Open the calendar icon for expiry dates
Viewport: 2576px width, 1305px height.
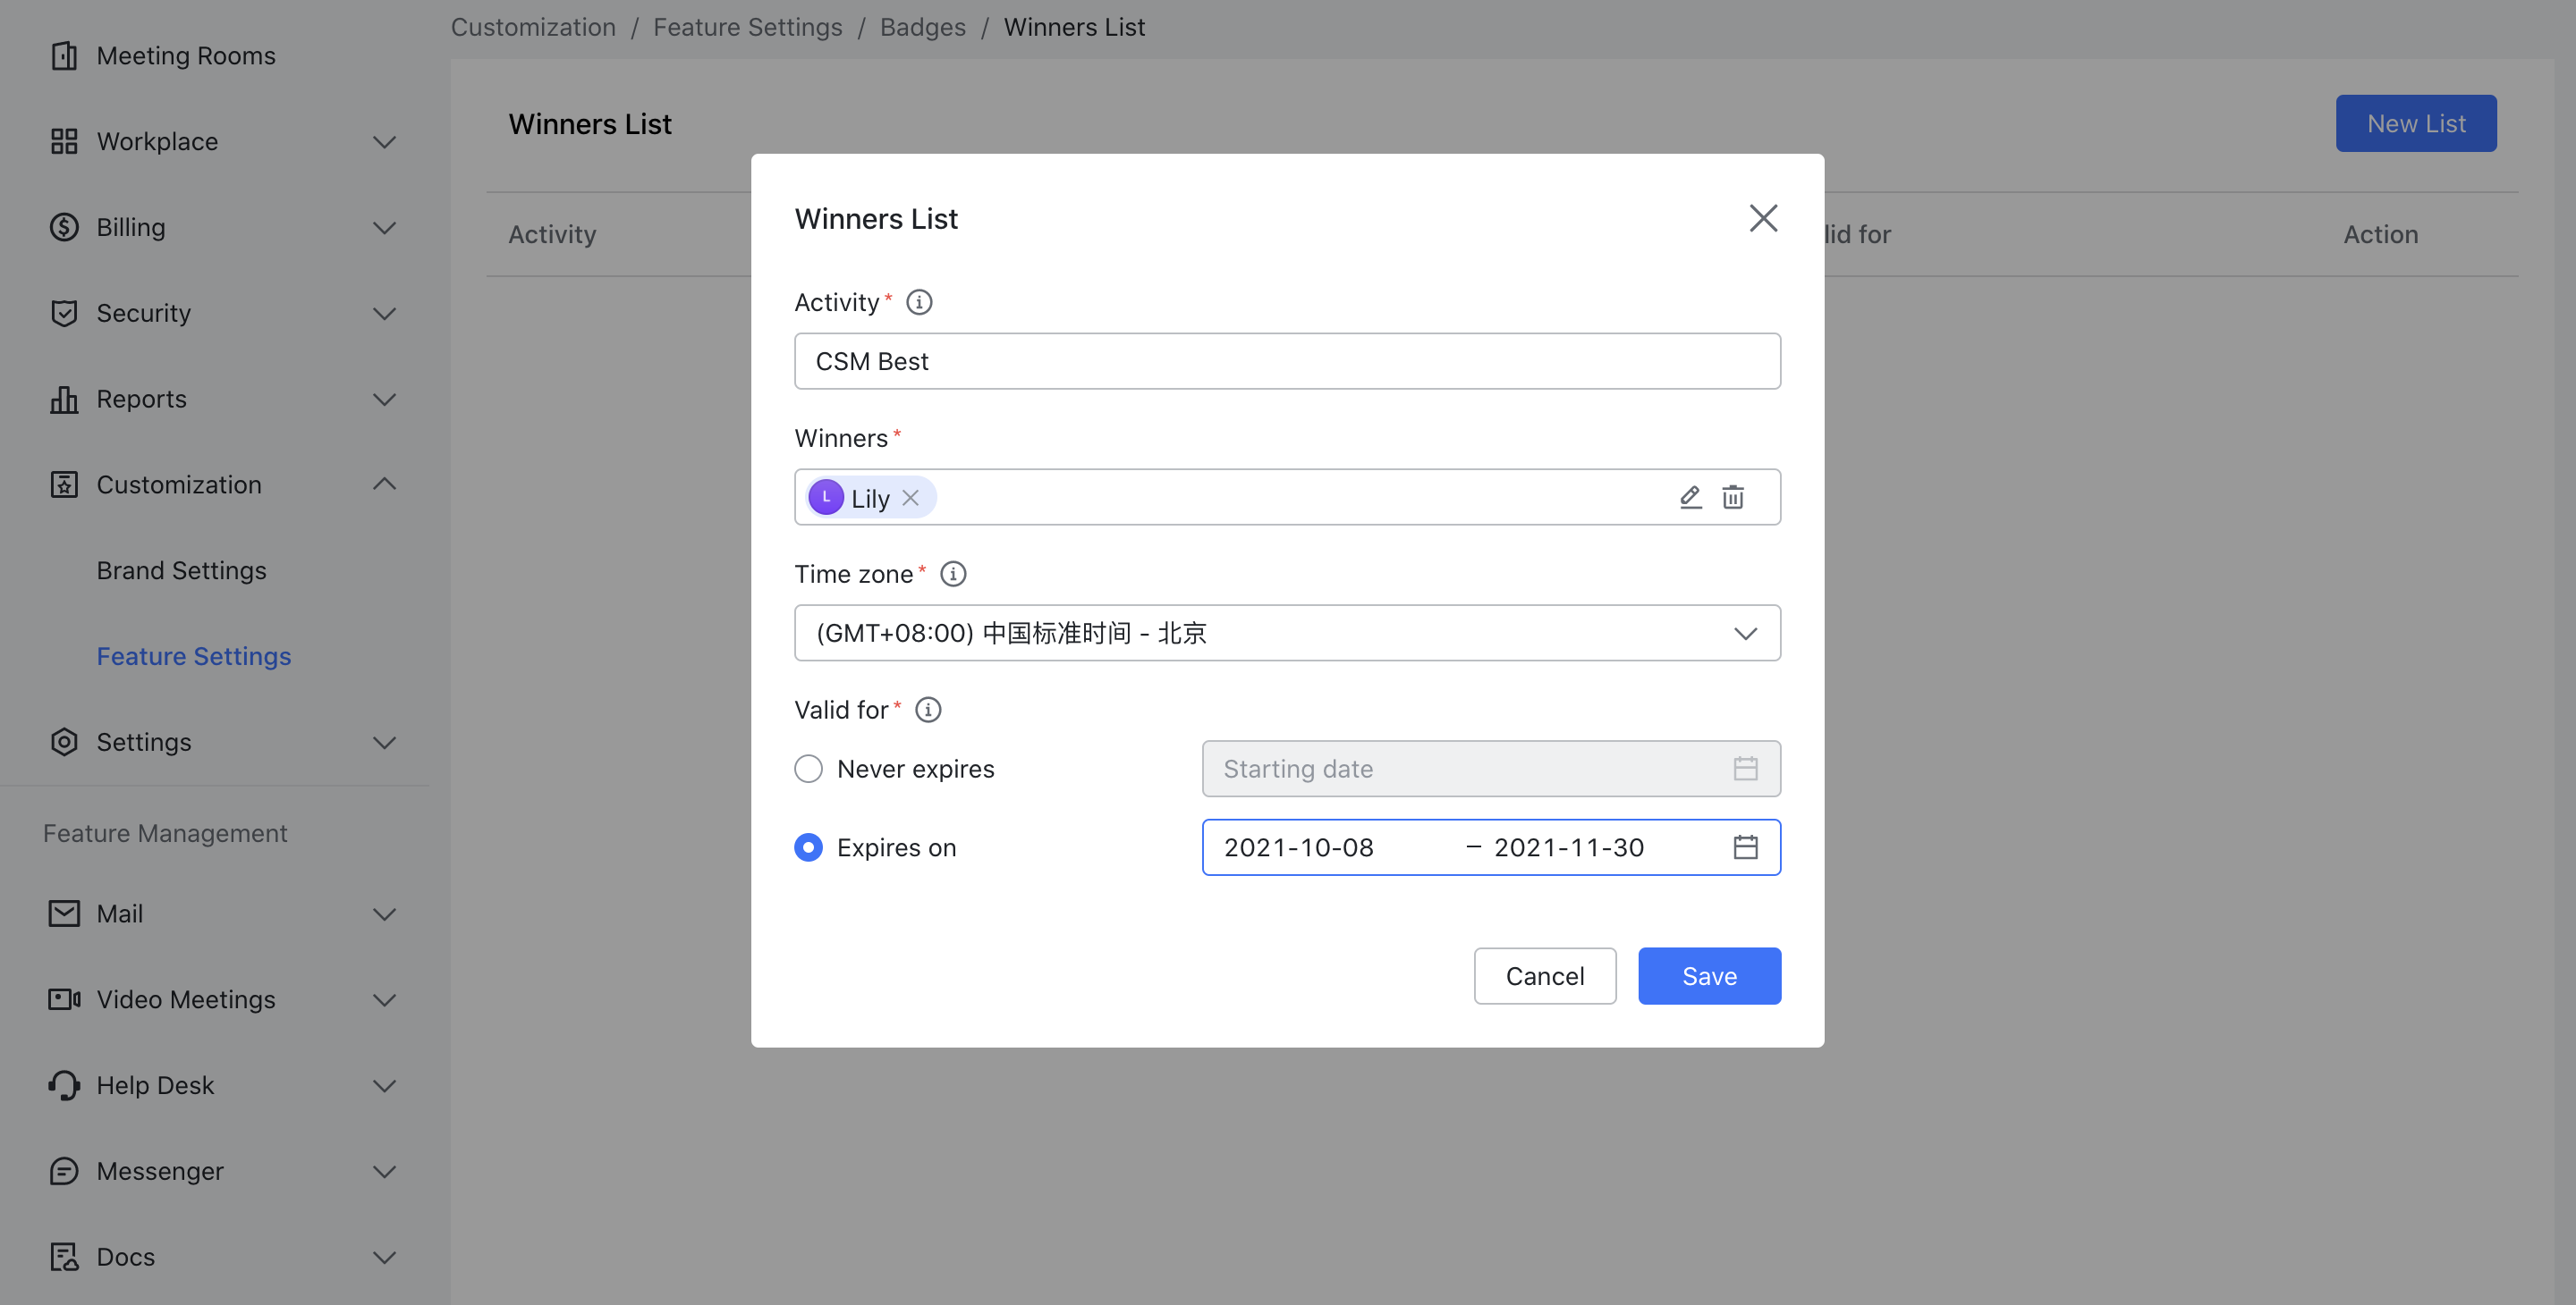pos(1745,847)
